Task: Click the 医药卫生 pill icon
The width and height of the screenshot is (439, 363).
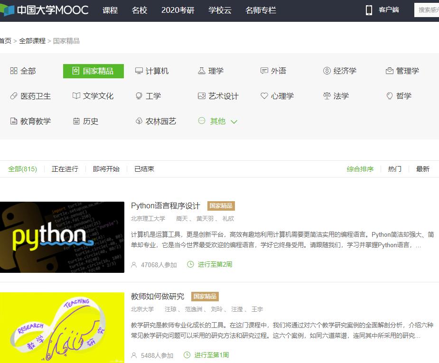Action: [x=14, y=96]
